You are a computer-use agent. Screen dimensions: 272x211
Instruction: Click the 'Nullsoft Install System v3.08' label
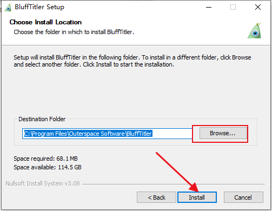pyautogui.click(x=43, y=183)
